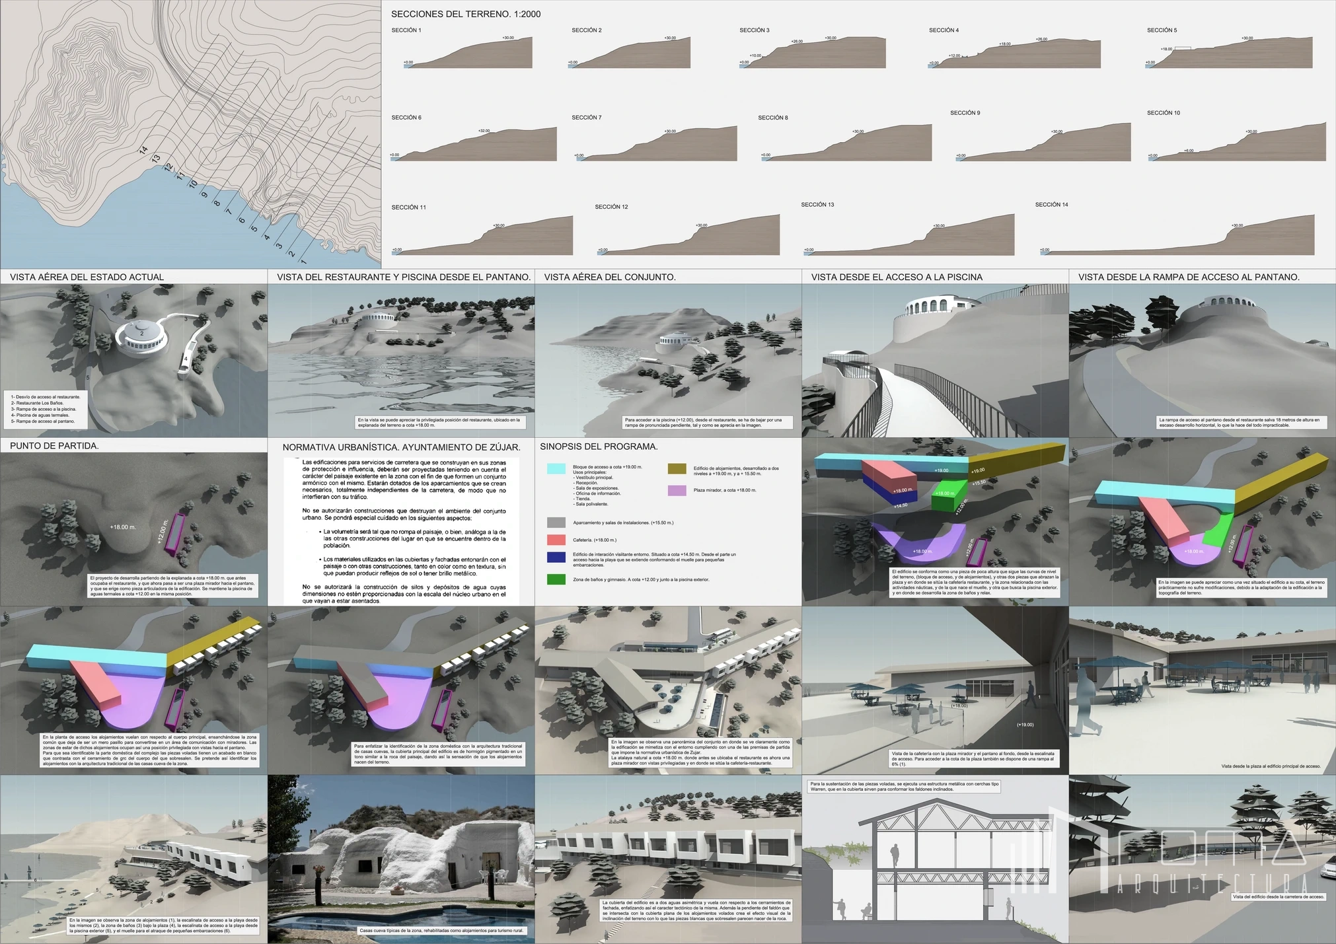Screen dimensions: 1336x944
Task: Click the Punto de Partida heading
Action: pos(54,446)
